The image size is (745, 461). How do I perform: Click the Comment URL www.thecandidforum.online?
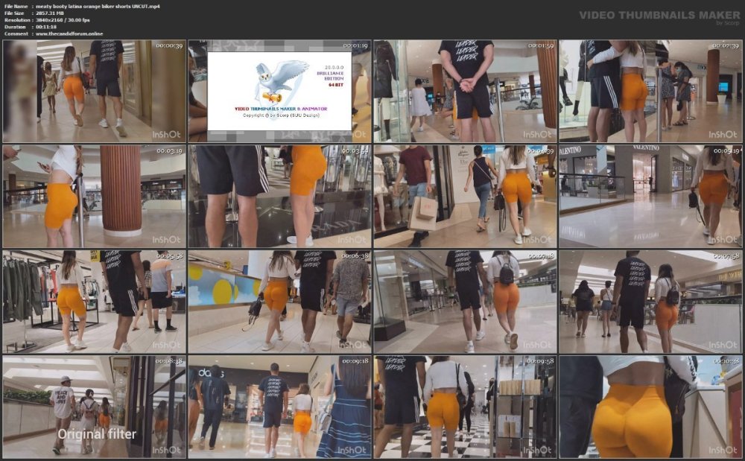(69, 34)
